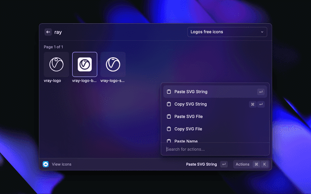The height and width of the screenshot is (194, 311).
Task: Click the search field containing "ray"
Action: [117, 32]
